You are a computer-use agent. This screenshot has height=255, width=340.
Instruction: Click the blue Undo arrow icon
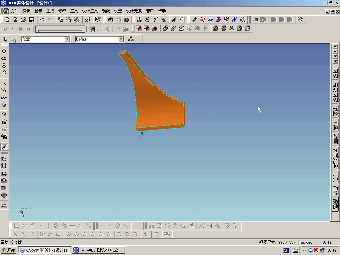42,20
